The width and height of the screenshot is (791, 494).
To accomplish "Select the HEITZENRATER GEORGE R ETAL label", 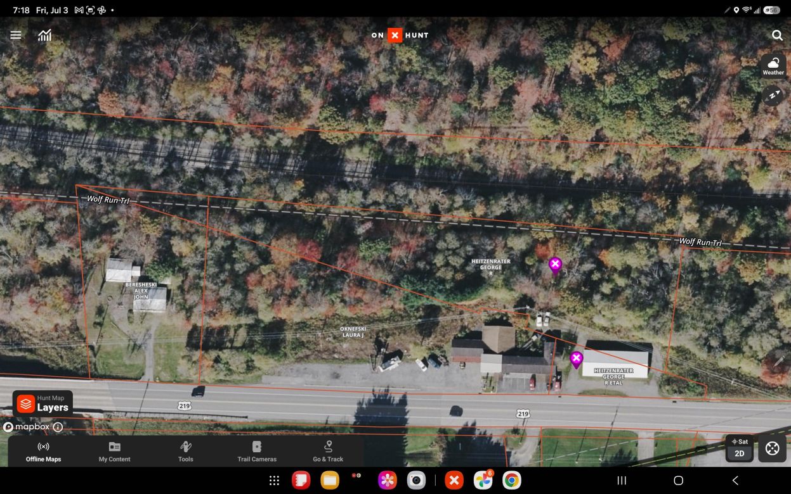I will (613, 377).
